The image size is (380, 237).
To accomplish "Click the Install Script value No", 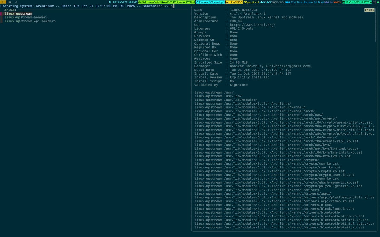I will tap(232, 81).
